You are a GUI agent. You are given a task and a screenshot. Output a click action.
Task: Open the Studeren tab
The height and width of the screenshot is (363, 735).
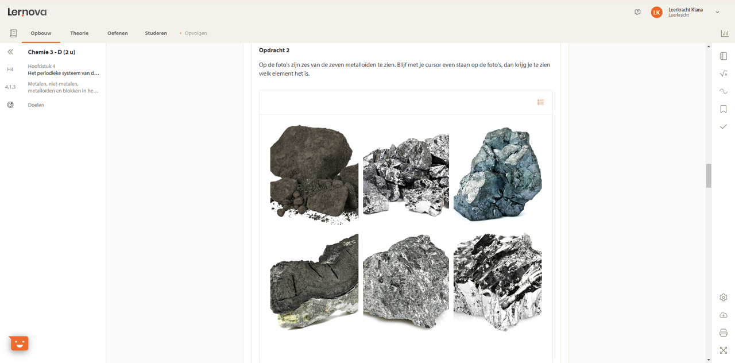(x=156, y=33)
